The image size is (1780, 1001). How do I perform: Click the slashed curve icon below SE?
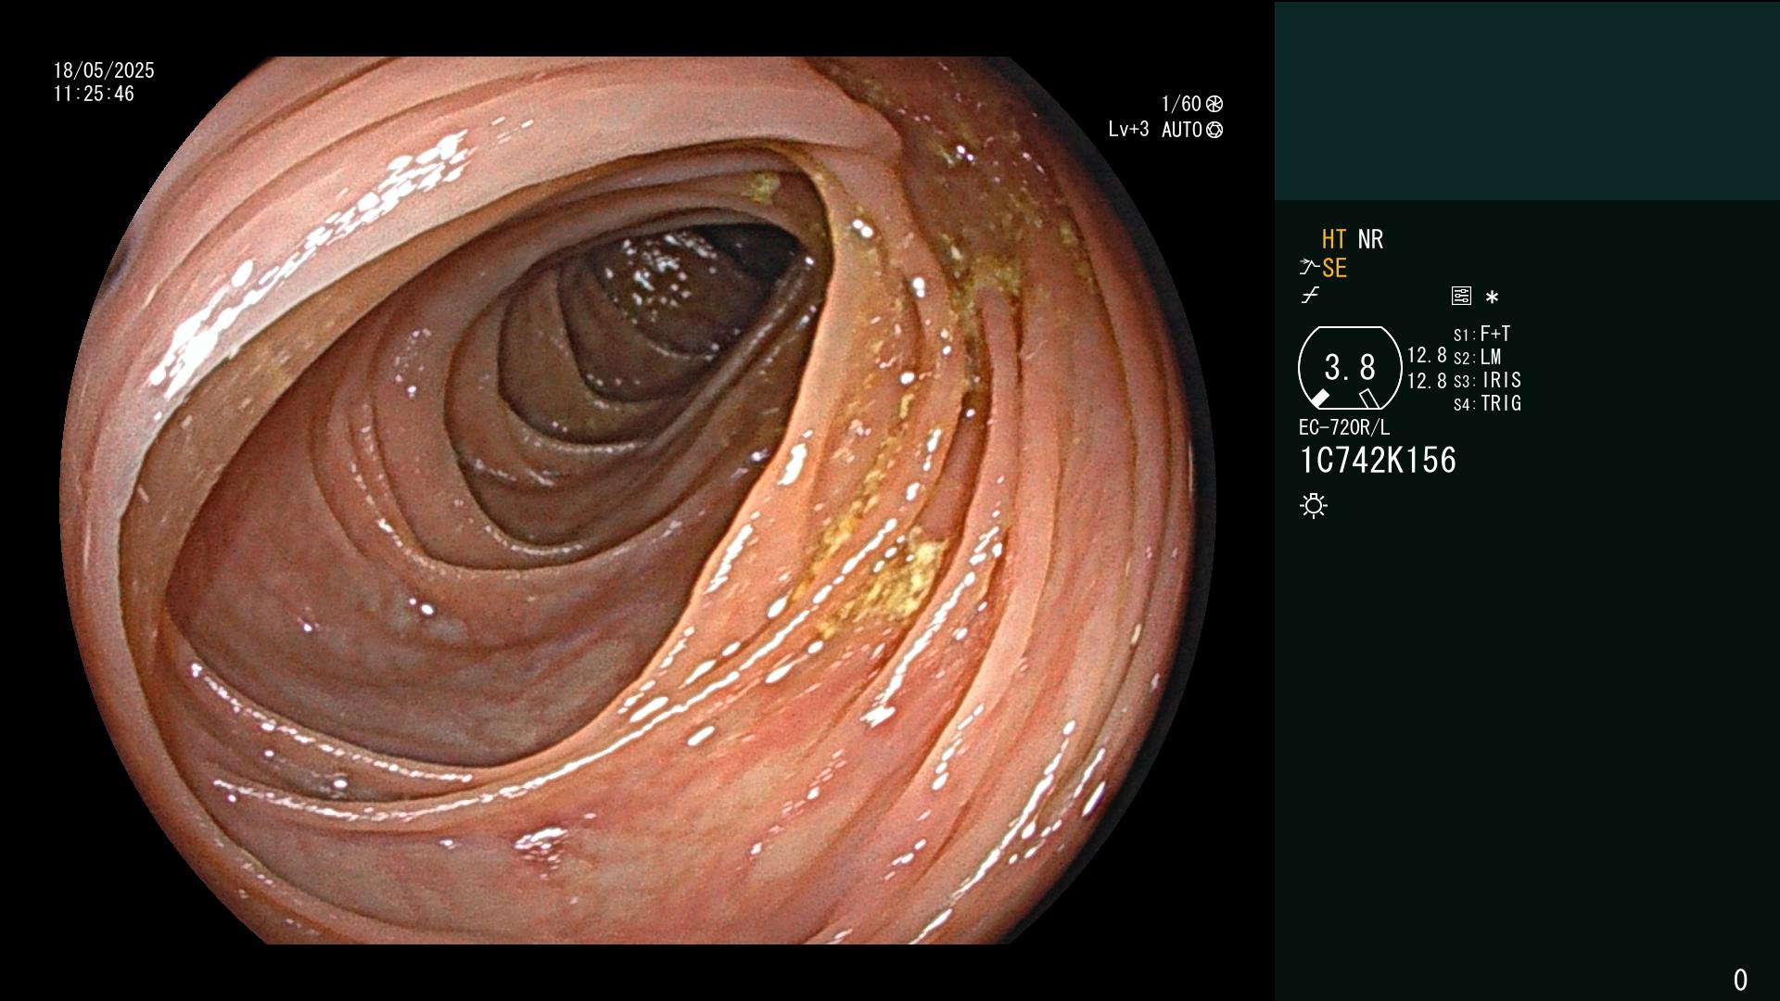point(1310,296)
